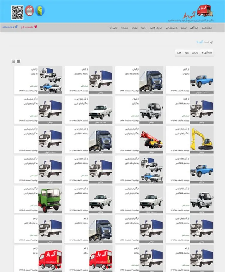This screenshot has height=272, width=225.
Task: Click the pink membership group icon
Action: [36, 27]
